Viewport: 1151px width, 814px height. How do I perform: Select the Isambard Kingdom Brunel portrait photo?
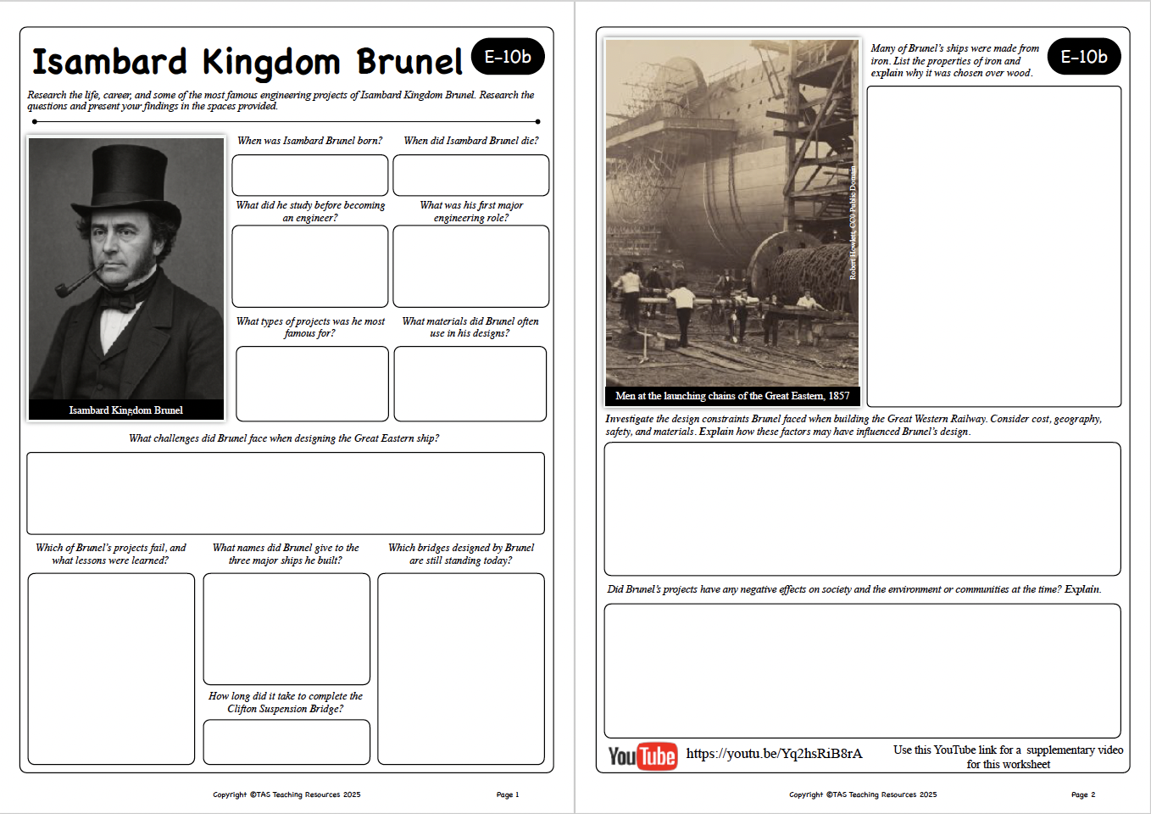click(x=126, y=270)
